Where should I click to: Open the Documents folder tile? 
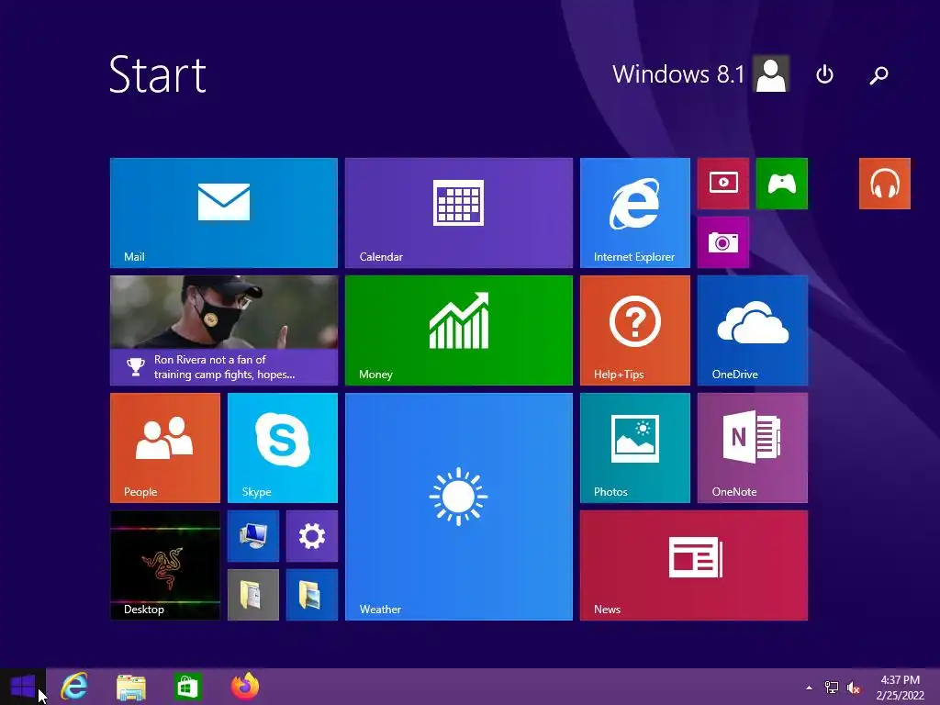pyautogui.click(x=253, y=595)
